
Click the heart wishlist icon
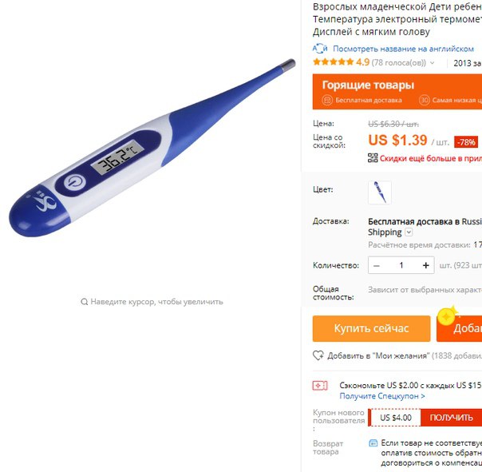pos(318,355)
